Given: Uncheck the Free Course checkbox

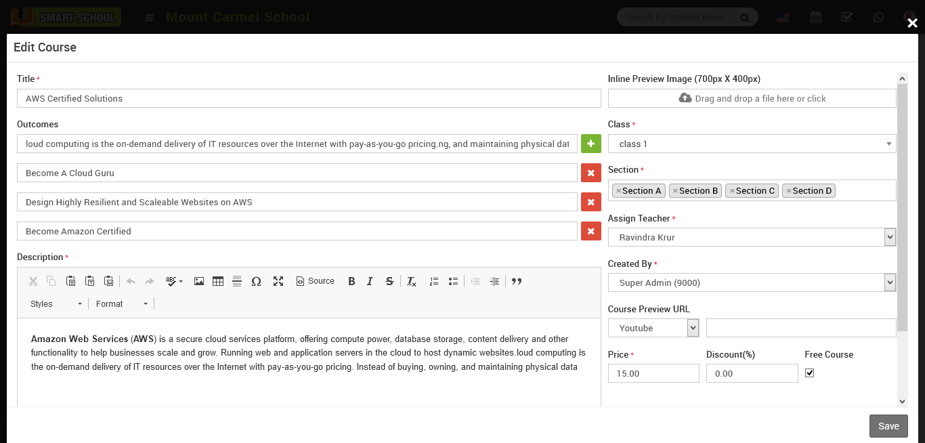Looking at the screenshot, I should (x=809, y=373).
